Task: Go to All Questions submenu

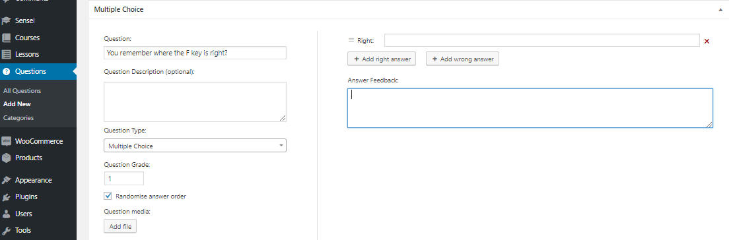Action: pos(22,91)
